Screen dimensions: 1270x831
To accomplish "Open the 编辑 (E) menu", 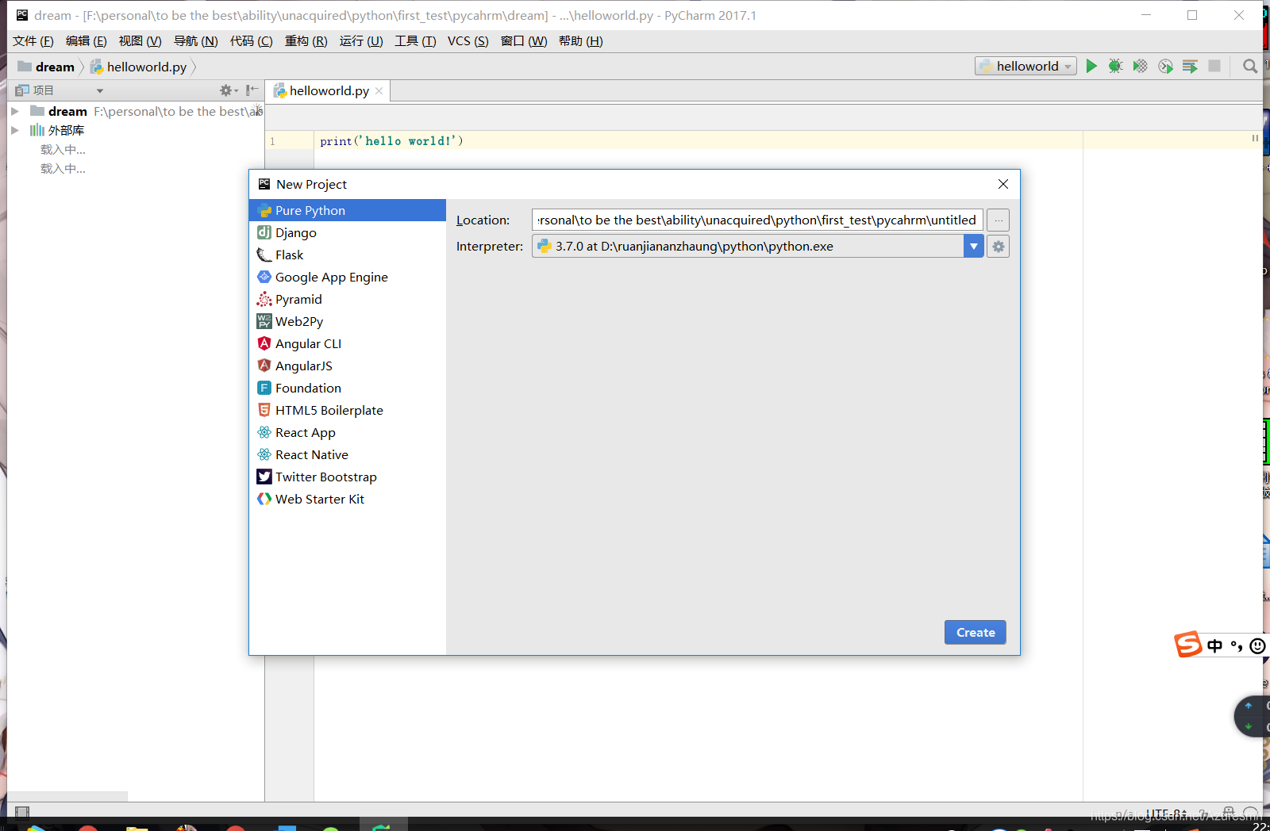I will point(86,41).
